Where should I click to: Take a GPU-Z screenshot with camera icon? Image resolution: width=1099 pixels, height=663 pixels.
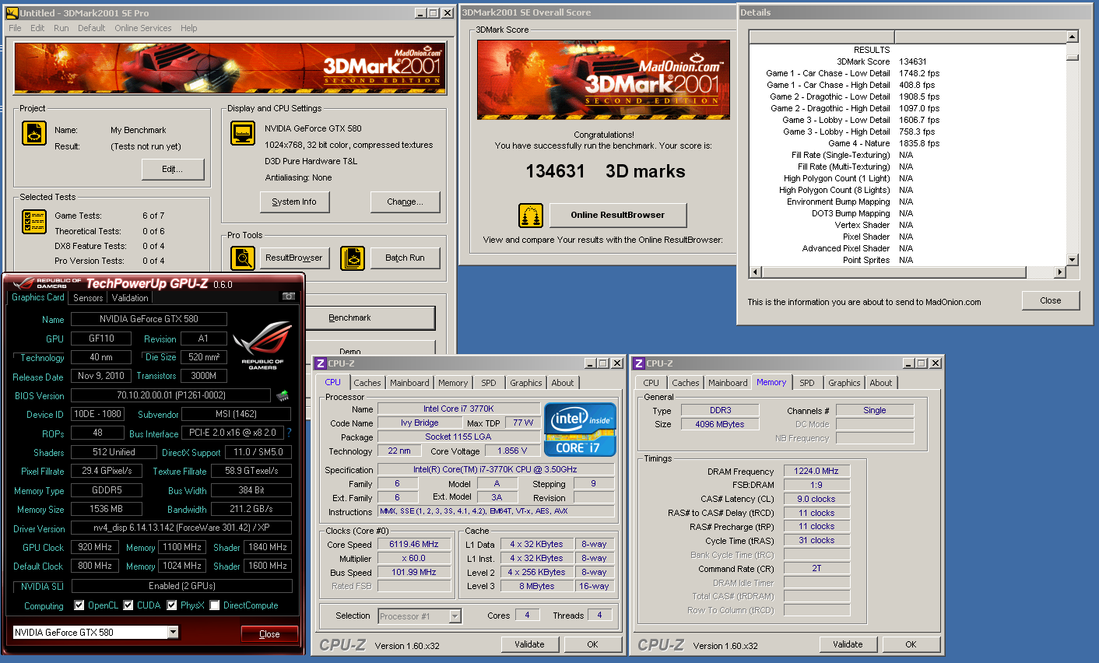click(x=288, y=296)
